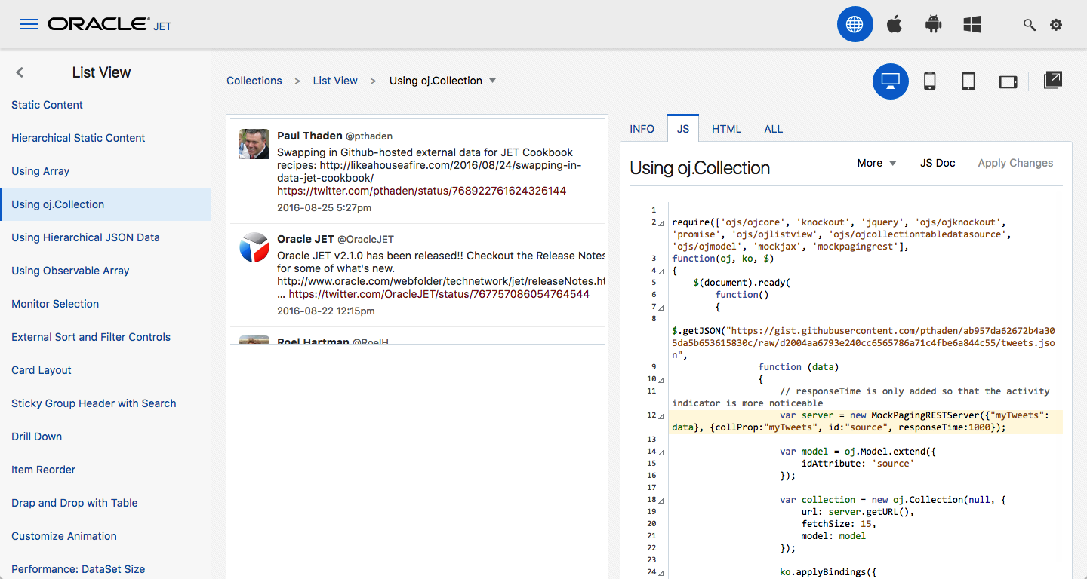Select Paul Thaden tweet list item
The height and width of the screenshot is (579, 1087).
coord(417,171)
